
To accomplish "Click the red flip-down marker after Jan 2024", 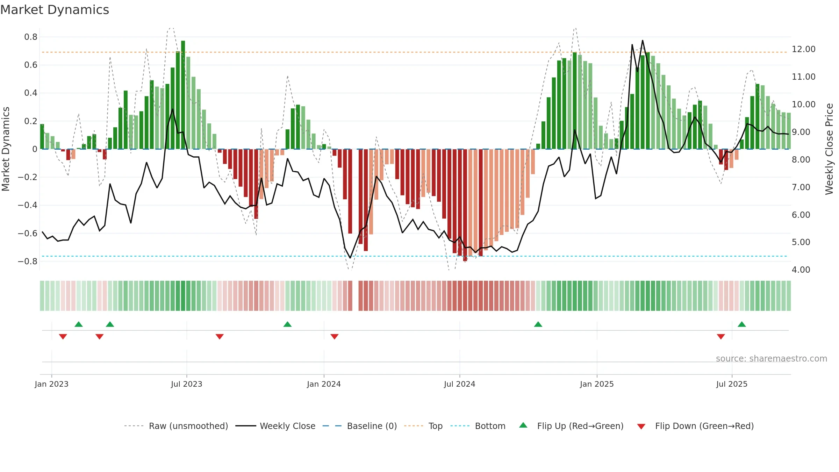I will (x=335, y=336).
